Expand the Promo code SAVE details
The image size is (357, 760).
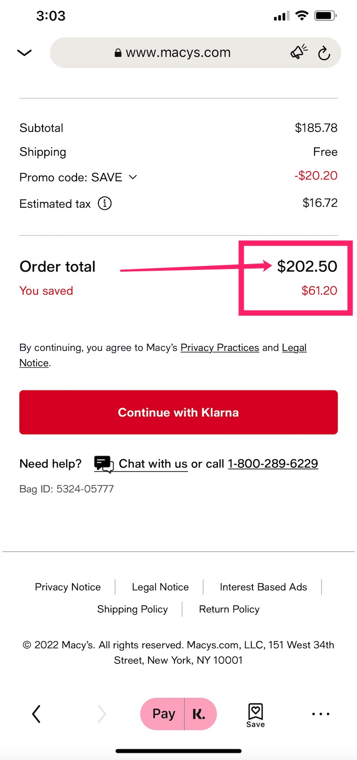(x=132, y=177)
